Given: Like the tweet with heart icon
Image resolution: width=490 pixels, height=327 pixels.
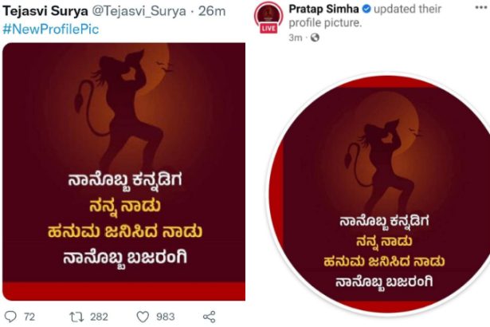Looking at the screenshot, I should [143, 317].
